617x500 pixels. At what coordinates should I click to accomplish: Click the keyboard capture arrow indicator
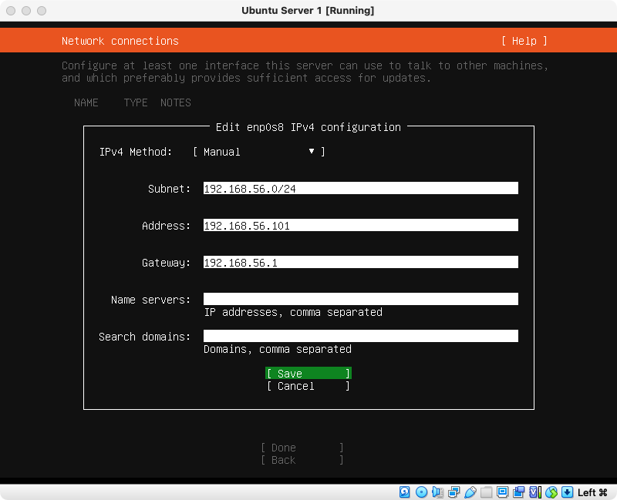568,492
